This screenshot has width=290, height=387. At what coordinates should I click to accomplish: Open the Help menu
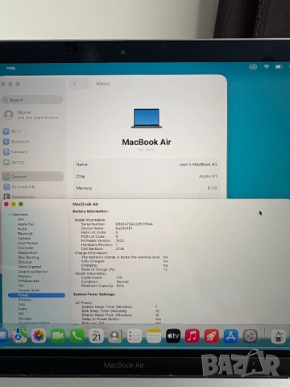[11, 68]
